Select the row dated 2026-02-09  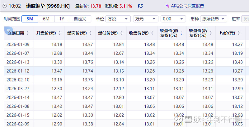pyautogui.click(x=126, y=124)
